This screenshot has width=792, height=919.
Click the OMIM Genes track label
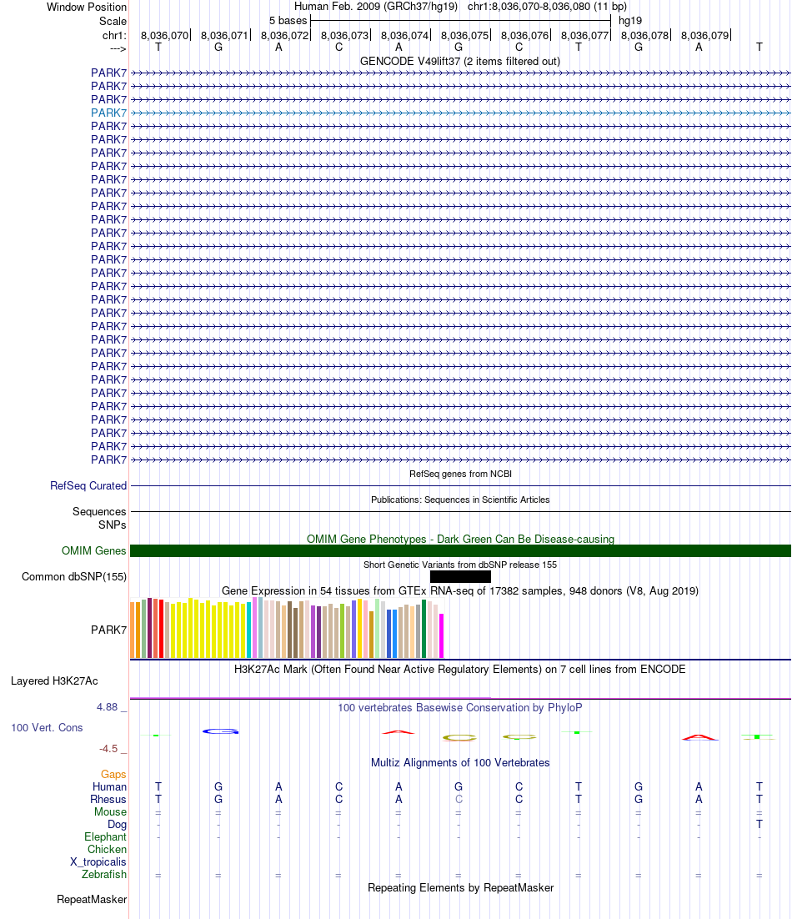coord(93,550)
